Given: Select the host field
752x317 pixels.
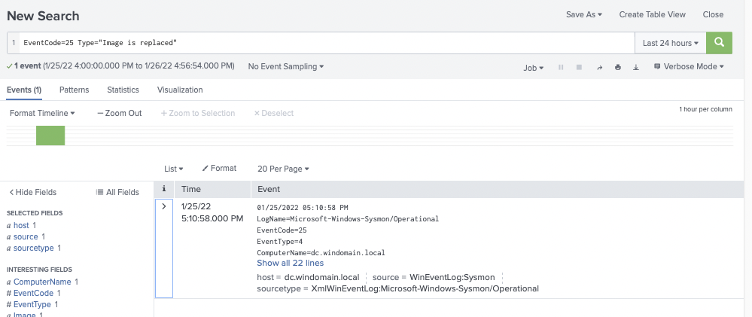Looking at the screenshot, I should [x=21, y=225].
